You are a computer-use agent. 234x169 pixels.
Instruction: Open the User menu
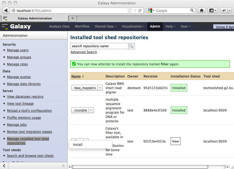click(x=186, y=26)
